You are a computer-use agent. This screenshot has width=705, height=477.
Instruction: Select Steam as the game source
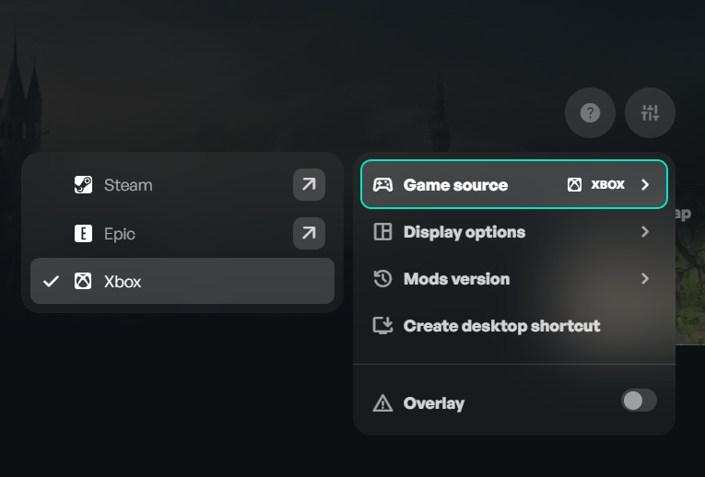[128, 185]
